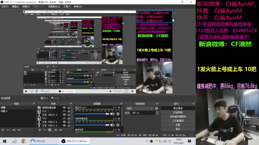Toggle lock on 文本 (GDI+) 4
The width and height of the screenshot is (259, 145).
pos(69,125)
